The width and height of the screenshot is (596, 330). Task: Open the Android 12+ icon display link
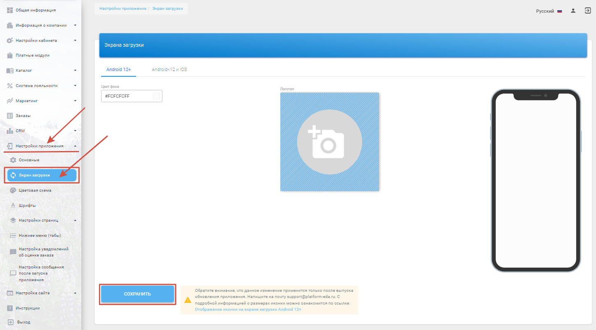(x=248, y=309)
